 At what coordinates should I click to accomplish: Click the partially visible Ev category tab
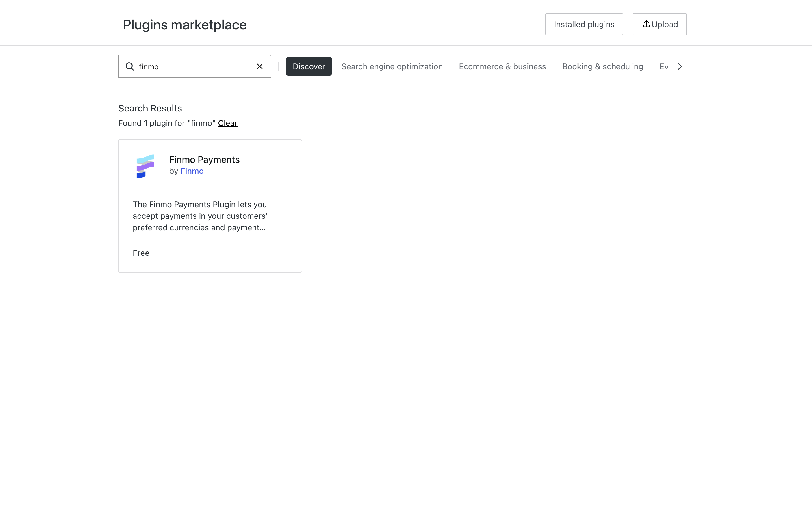coord(663,66)
